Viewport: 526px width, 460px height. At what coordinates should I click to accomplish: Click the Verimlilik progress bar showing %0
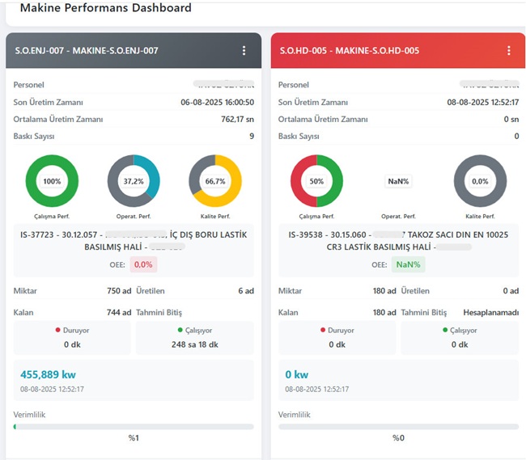point(398,426)
